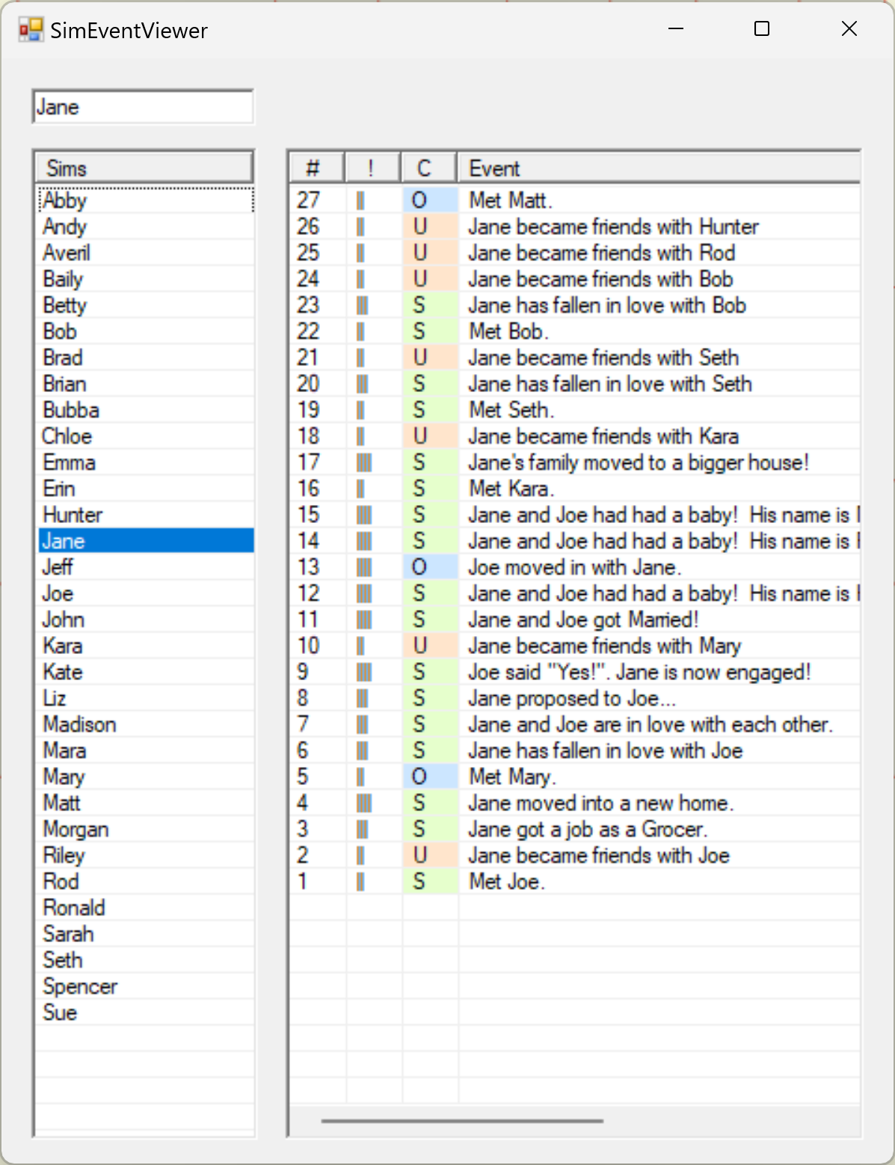Select Emma in the Sims list
The image size is (895, 1165).
tap(146, 462)
